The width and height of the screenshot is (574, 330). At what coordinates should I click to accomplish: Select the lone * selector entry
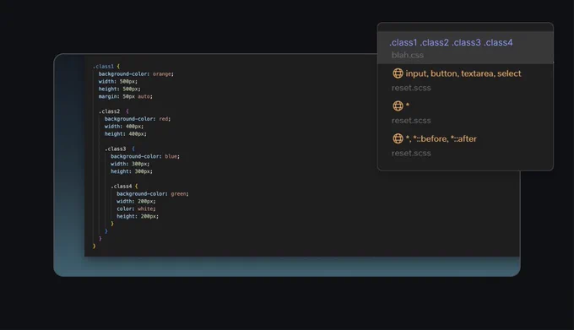tap(408, 105)
